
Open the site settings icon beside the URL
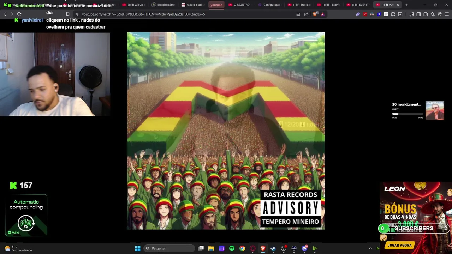click(x=77, y=14)
